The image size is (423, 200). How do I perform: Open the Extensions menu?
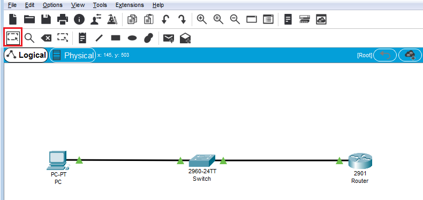tap(130, 5)
